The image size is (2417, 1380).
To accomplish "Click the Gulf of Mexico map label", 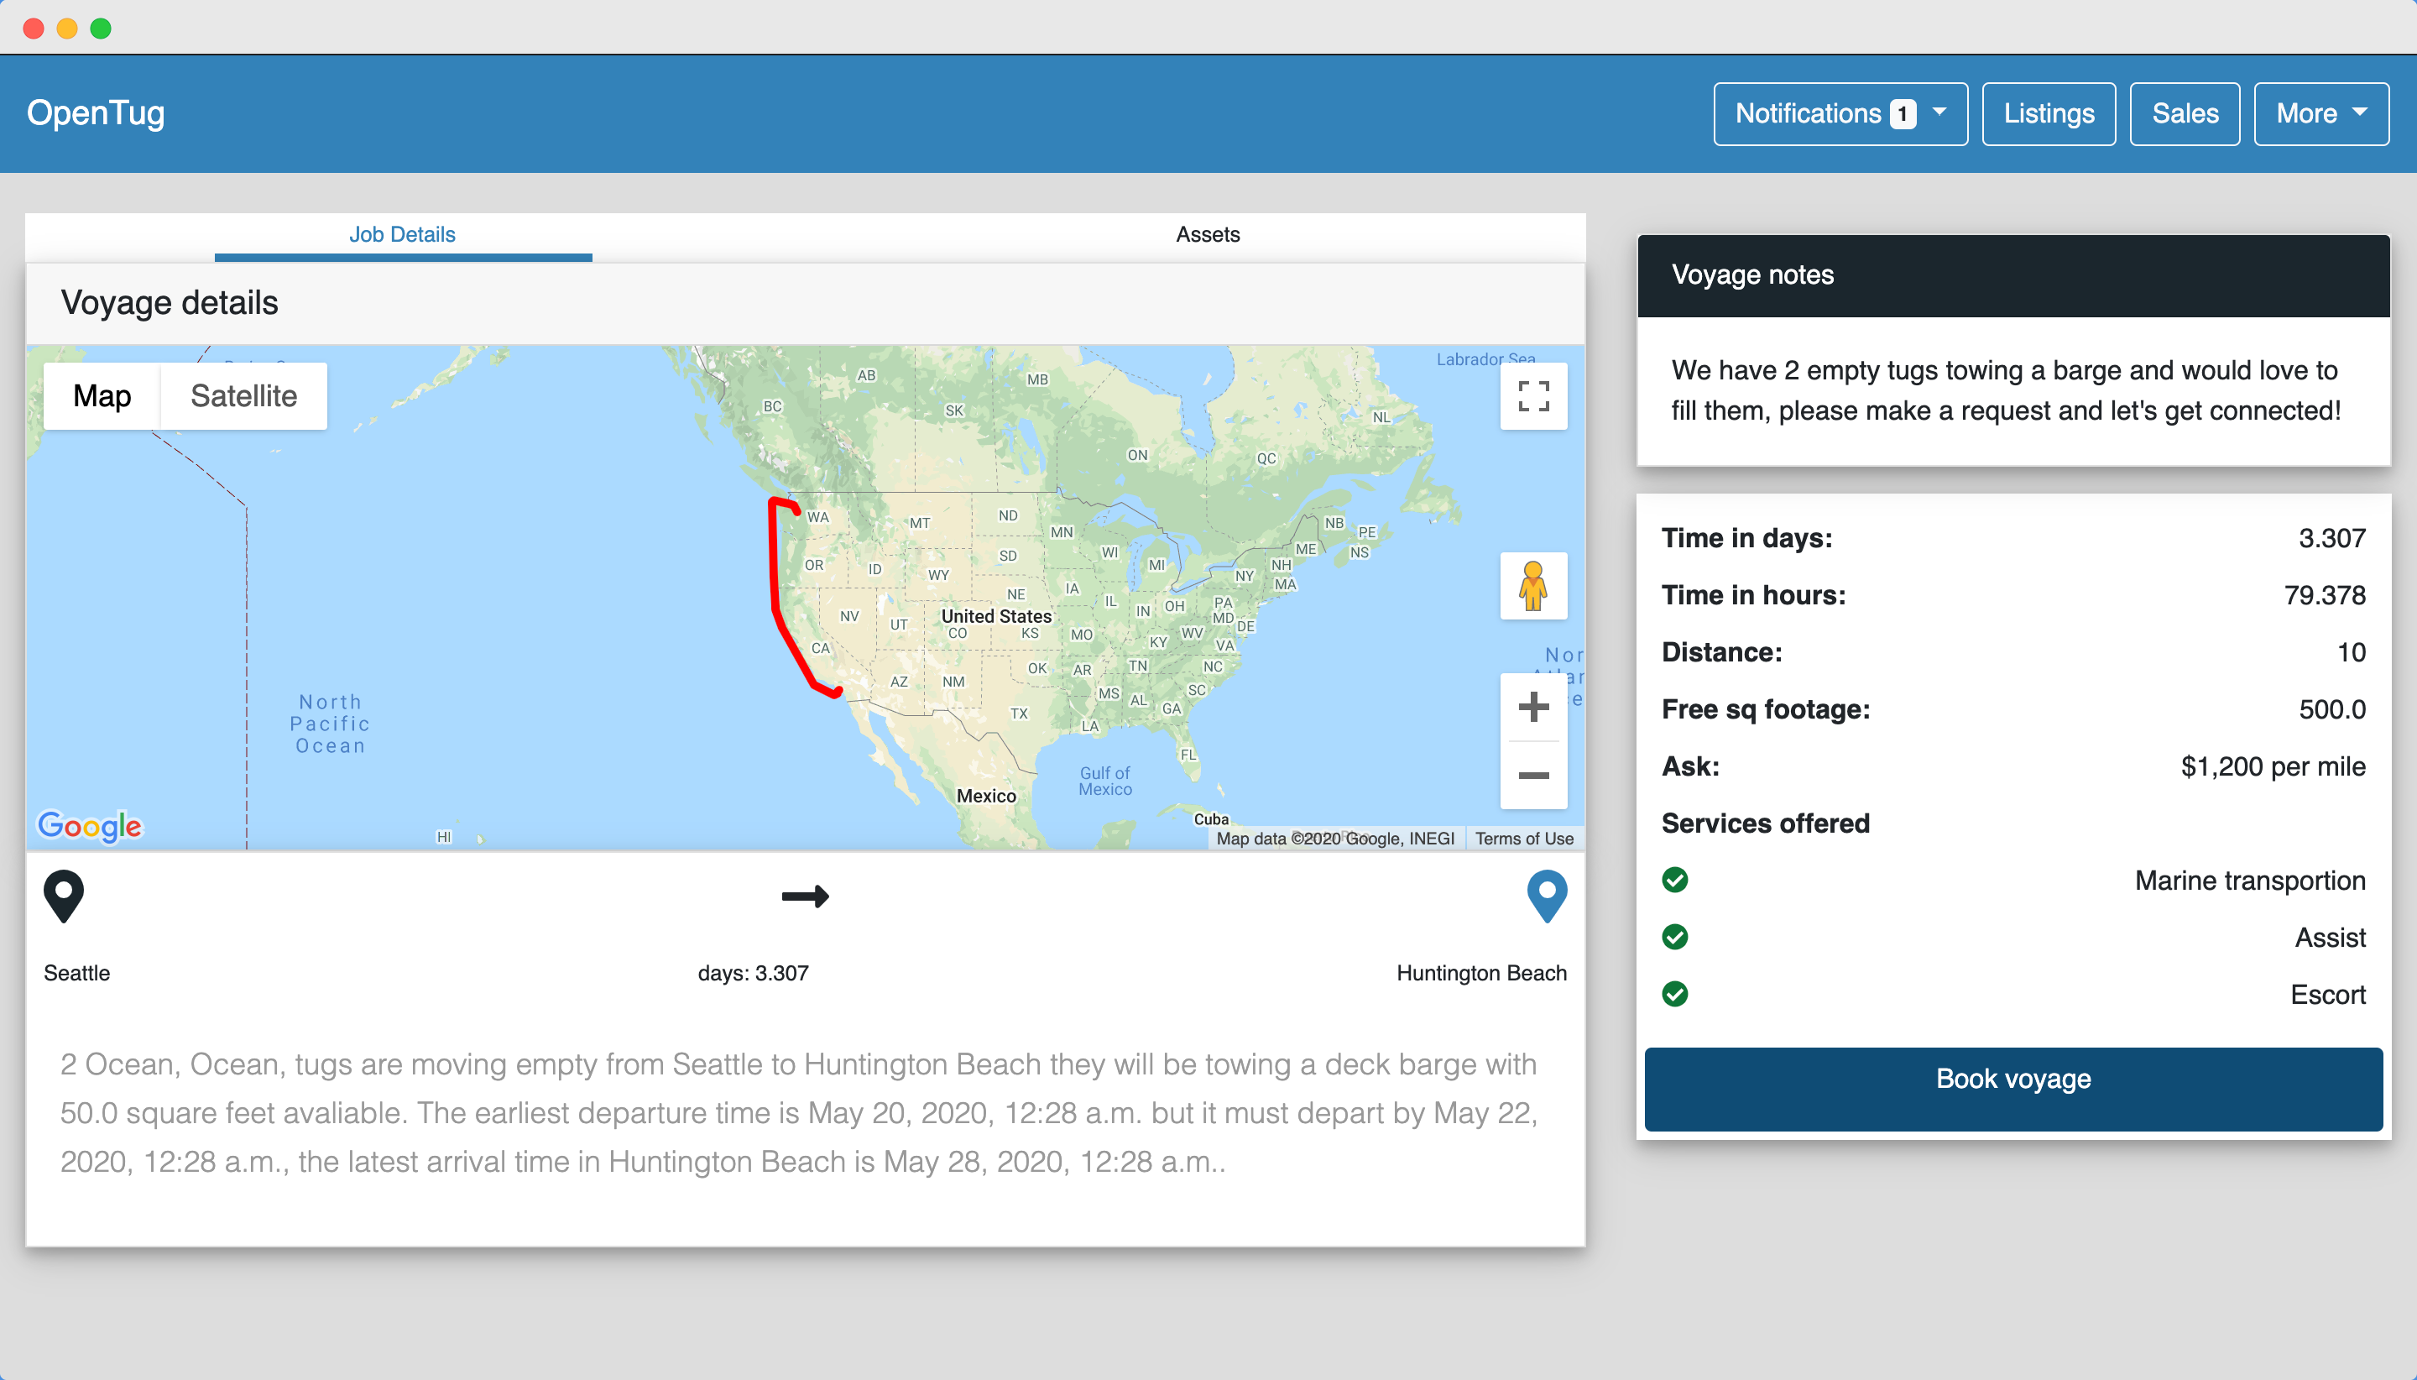I will click(1104, 781).
